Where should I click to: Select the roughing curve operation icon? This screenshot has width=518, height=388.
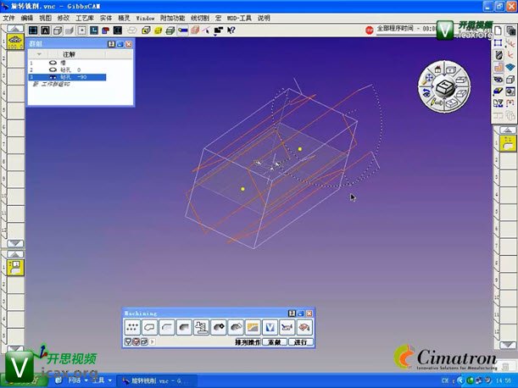166,327
